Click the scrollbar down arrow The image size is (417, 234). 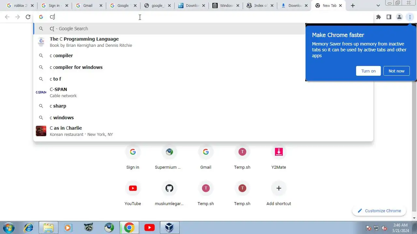tap(414, 218)
